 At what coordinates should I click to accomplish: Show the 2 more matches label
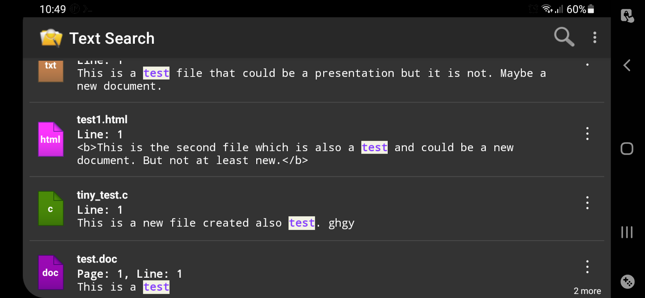pyautogui.click(x=587, y=291)
